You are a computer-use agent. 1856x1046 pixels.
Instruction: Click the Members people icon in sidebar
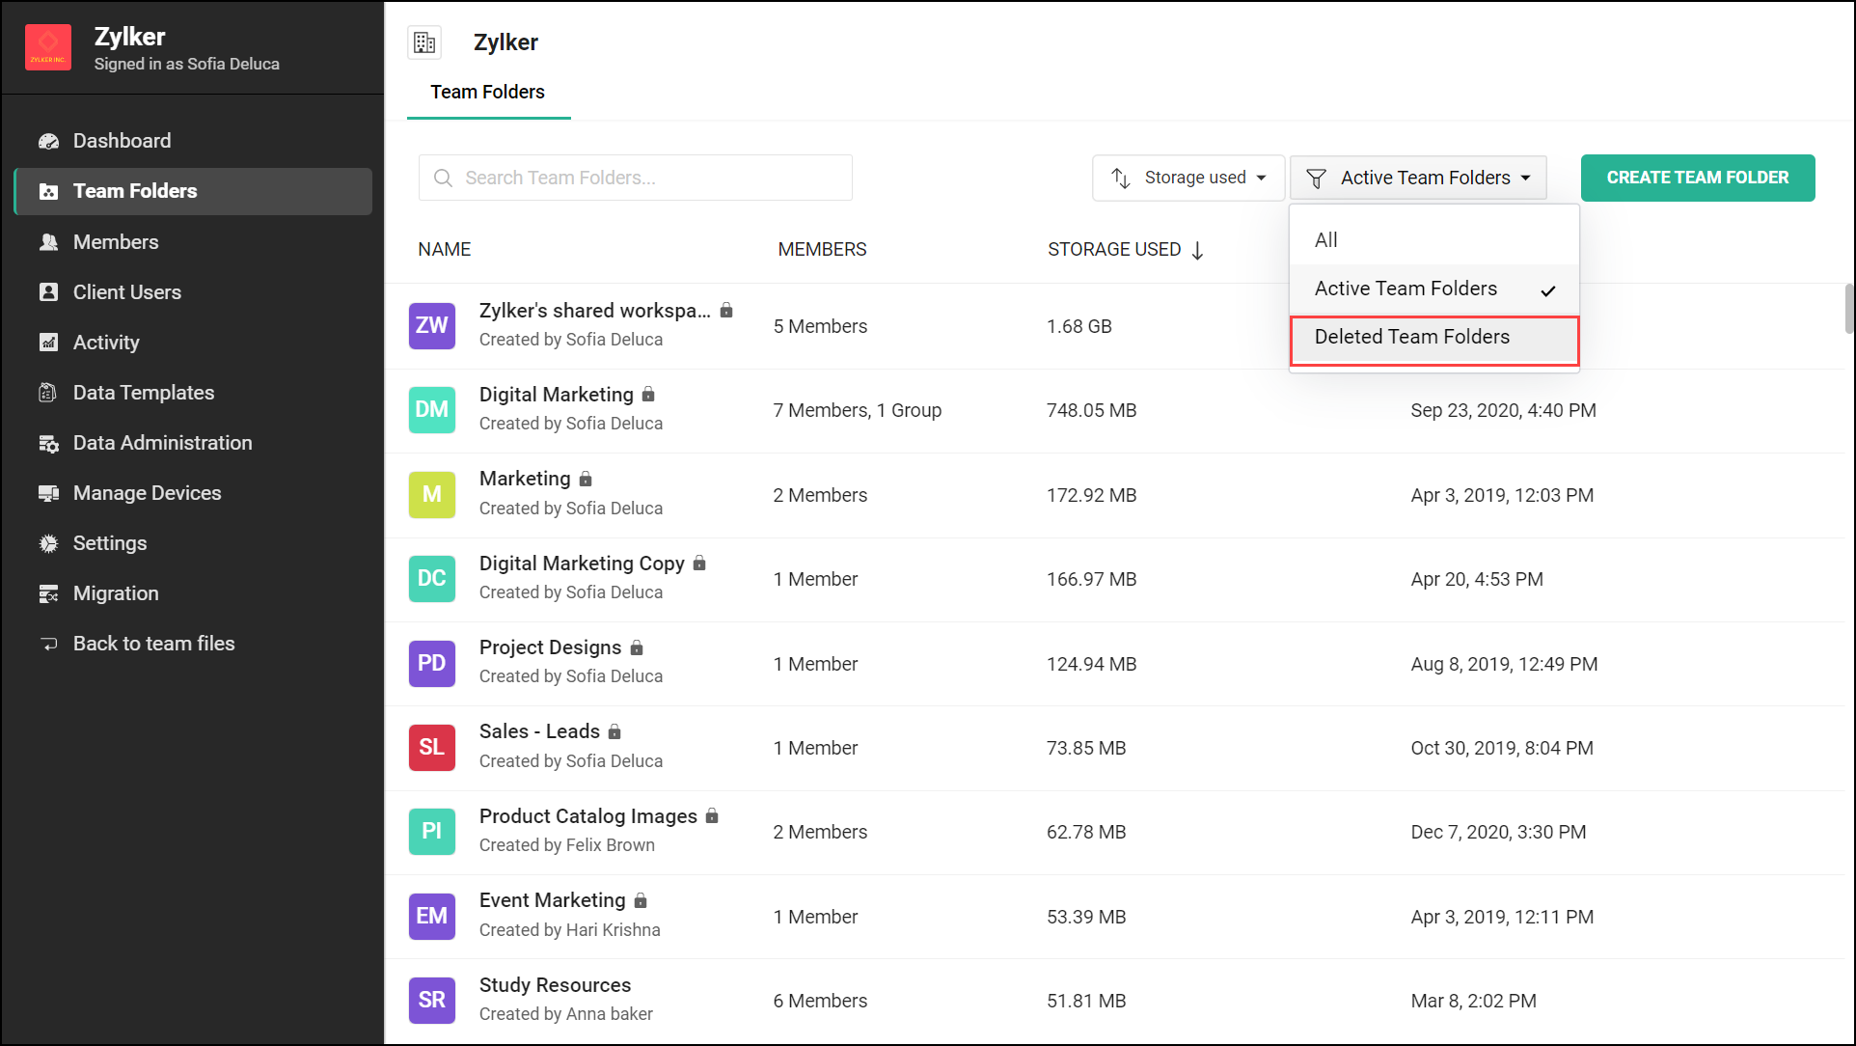point(48,242)
